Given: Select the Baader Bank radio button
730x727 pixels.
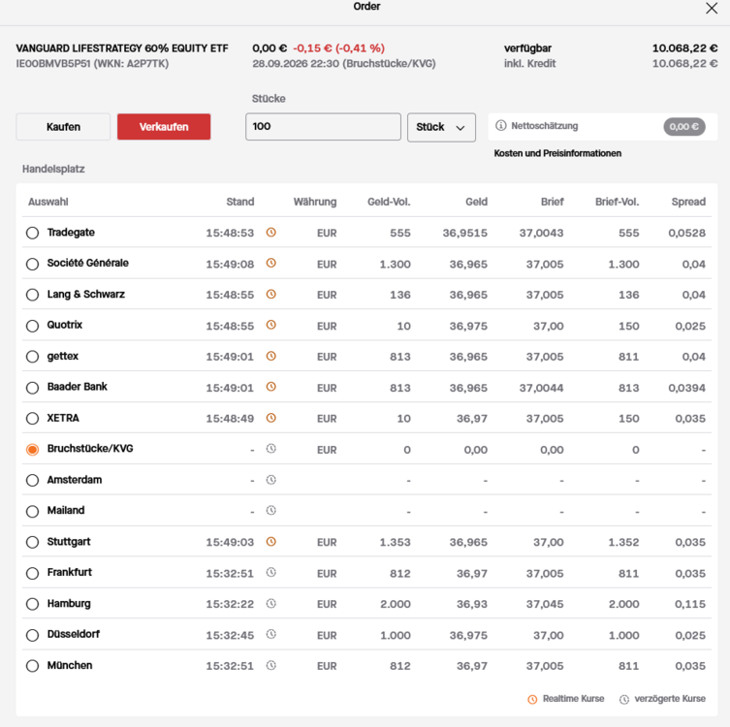Looking at the screenshot, I should [x=32, y=388].
